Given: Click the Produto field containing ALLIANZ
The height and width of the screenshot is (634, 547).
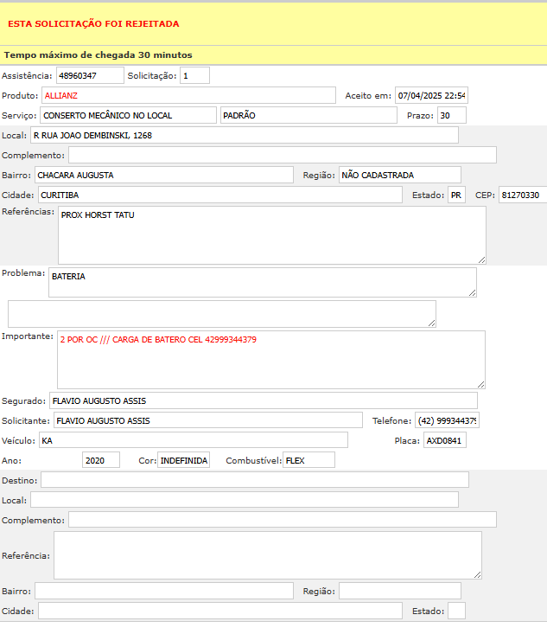Looking at the screenshot, I should (187, 95).
